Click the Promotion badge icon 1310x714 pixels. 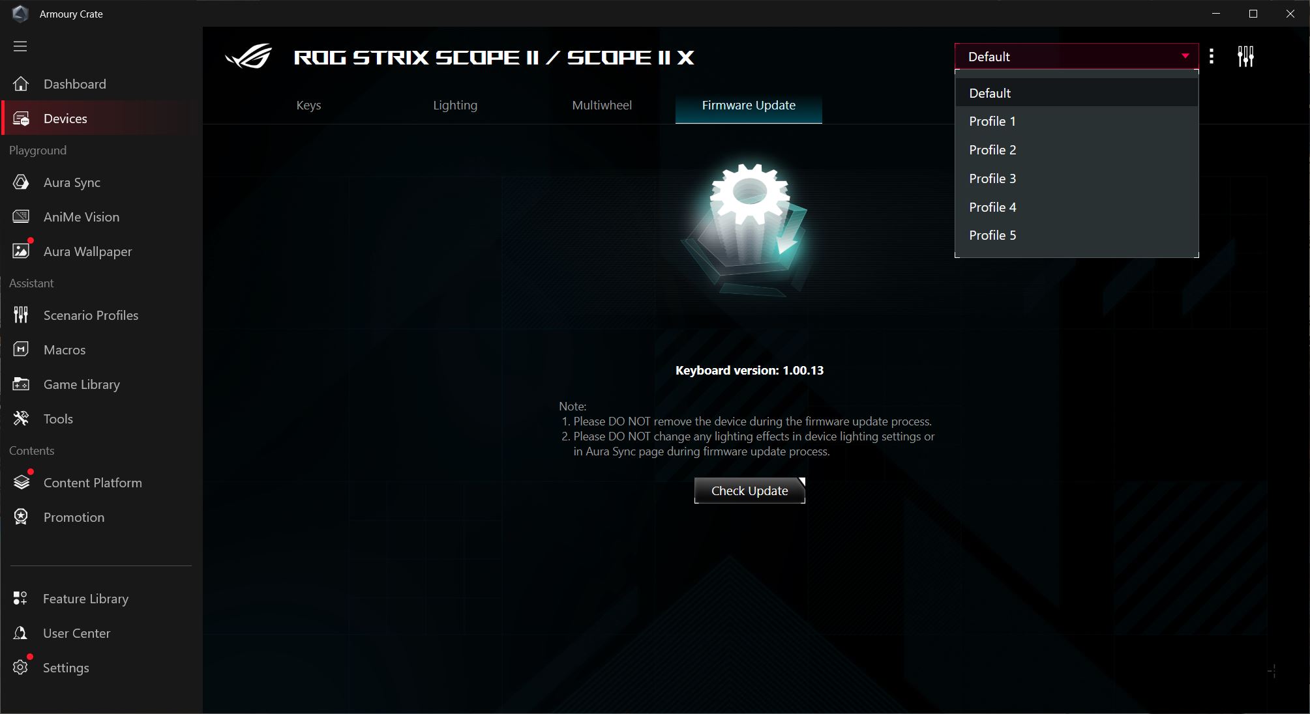21,517
